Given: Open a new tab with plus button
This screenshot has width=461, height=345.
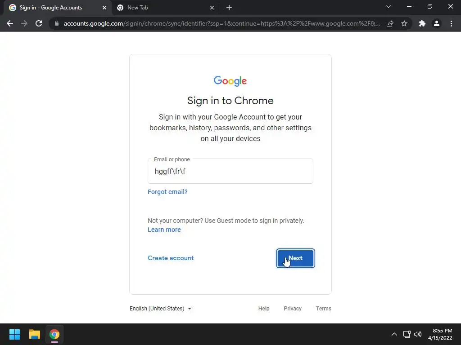Looking at the screenshot, I should (x=229, y=8).
